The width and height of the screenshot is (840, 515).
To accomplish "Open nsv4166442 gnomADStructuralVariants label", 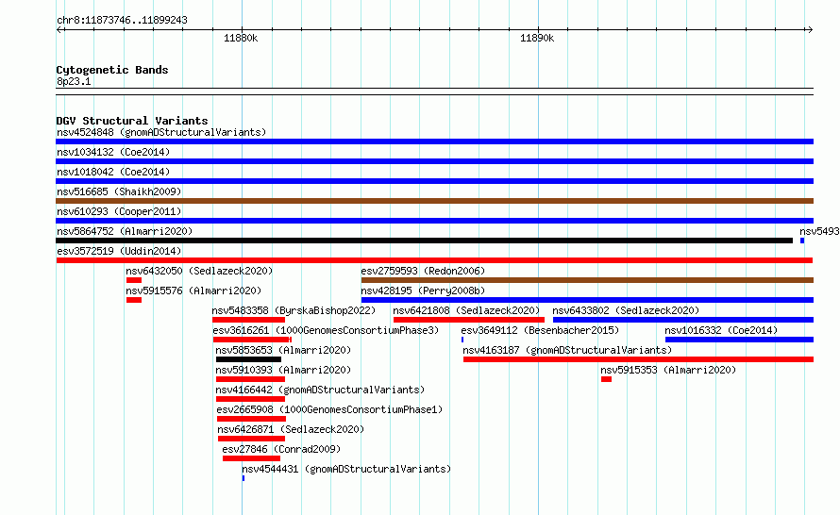I will [x=320, y=390].
